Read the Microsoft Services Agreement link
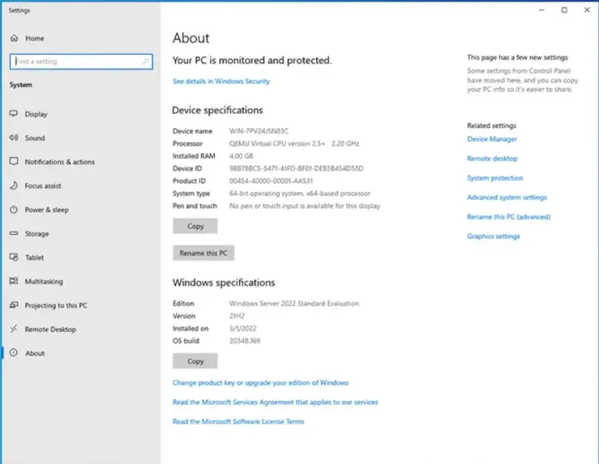This screenshot has width=599, height=464. 275,402
